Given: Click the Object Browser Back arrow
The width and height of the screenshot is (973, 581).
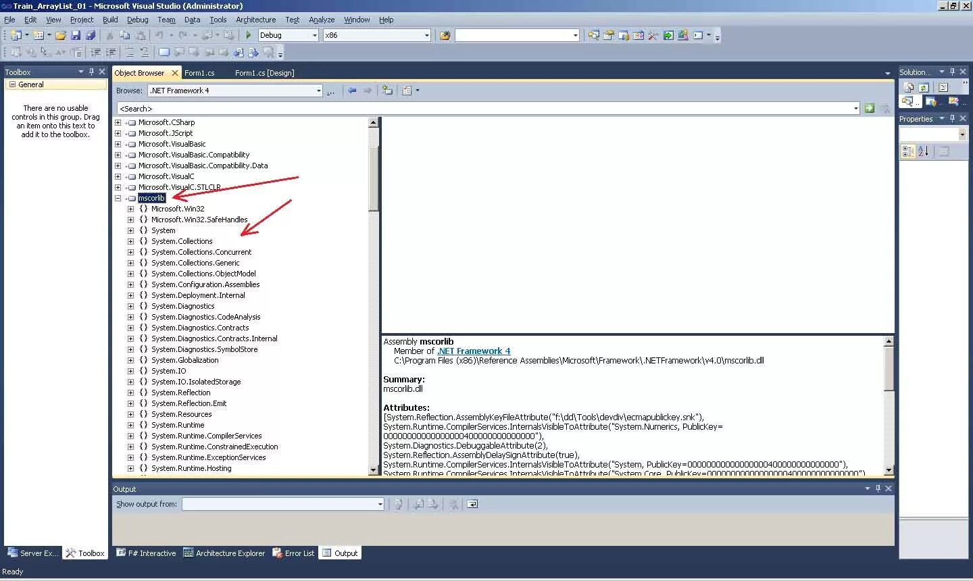Looking at the screenshot, I should point(352,91).
